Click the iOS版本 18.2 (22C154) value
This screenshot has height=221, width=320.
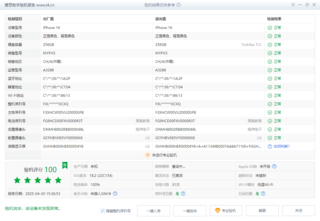[x=101, y=176]
